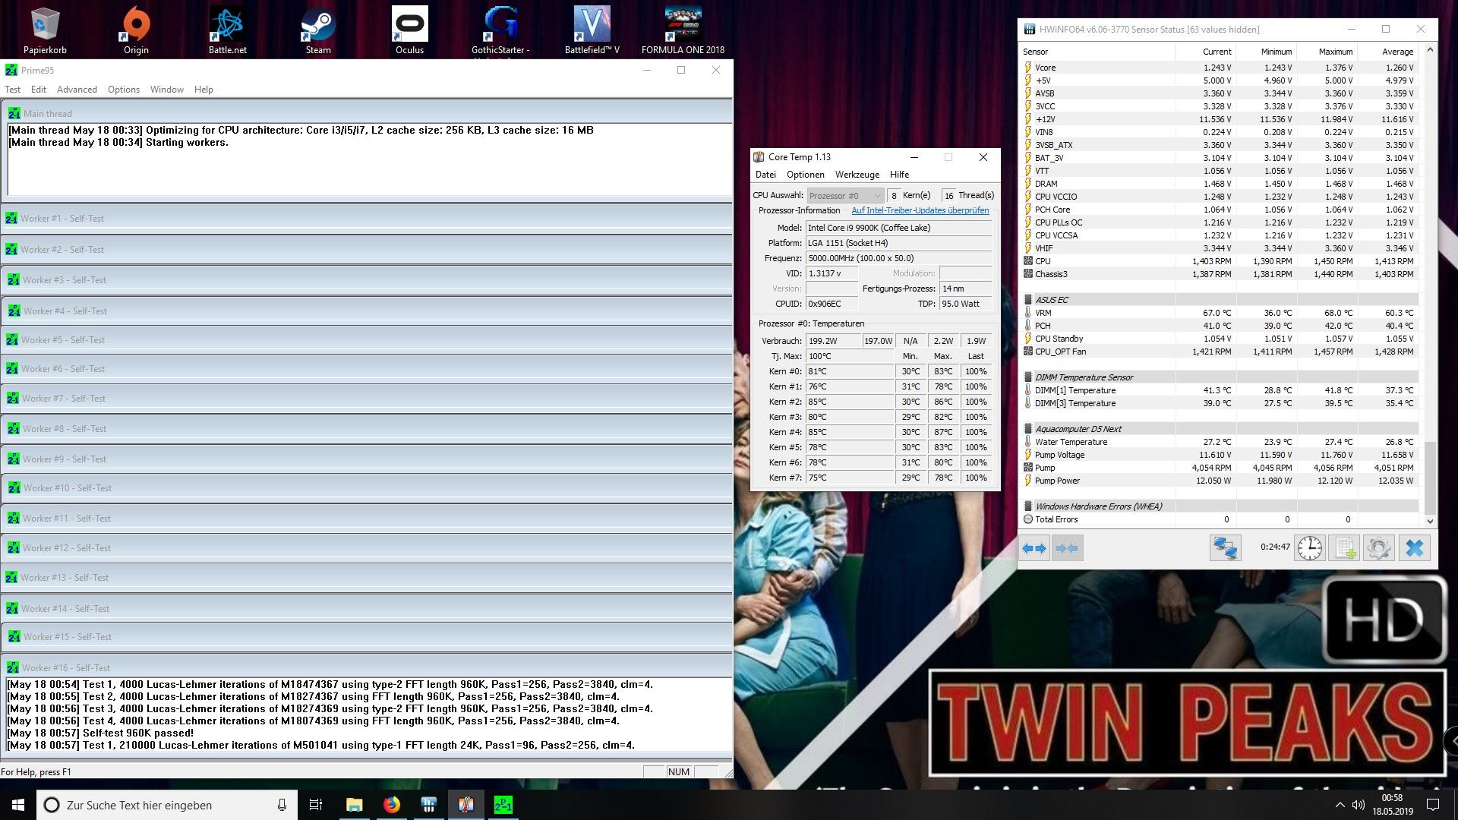Click the Windows search text field
1458x820 pixels.
click(x=166, y=805)
